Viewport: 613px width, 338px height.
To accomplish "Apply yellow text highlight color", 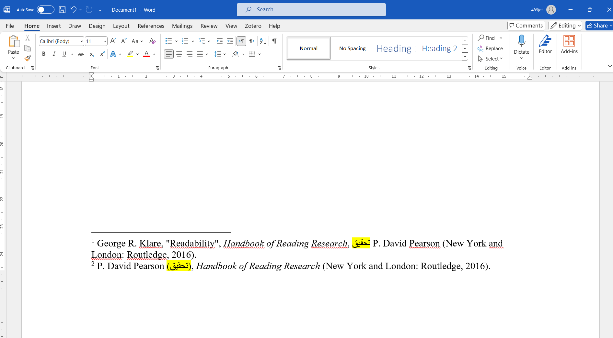I will coord(130,54).
